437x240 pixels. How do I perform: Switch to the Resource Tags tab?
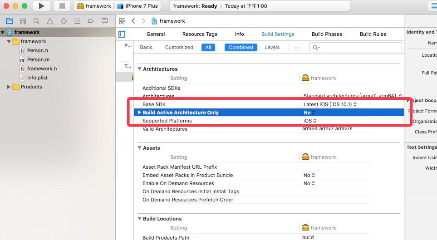coord(200,34)
